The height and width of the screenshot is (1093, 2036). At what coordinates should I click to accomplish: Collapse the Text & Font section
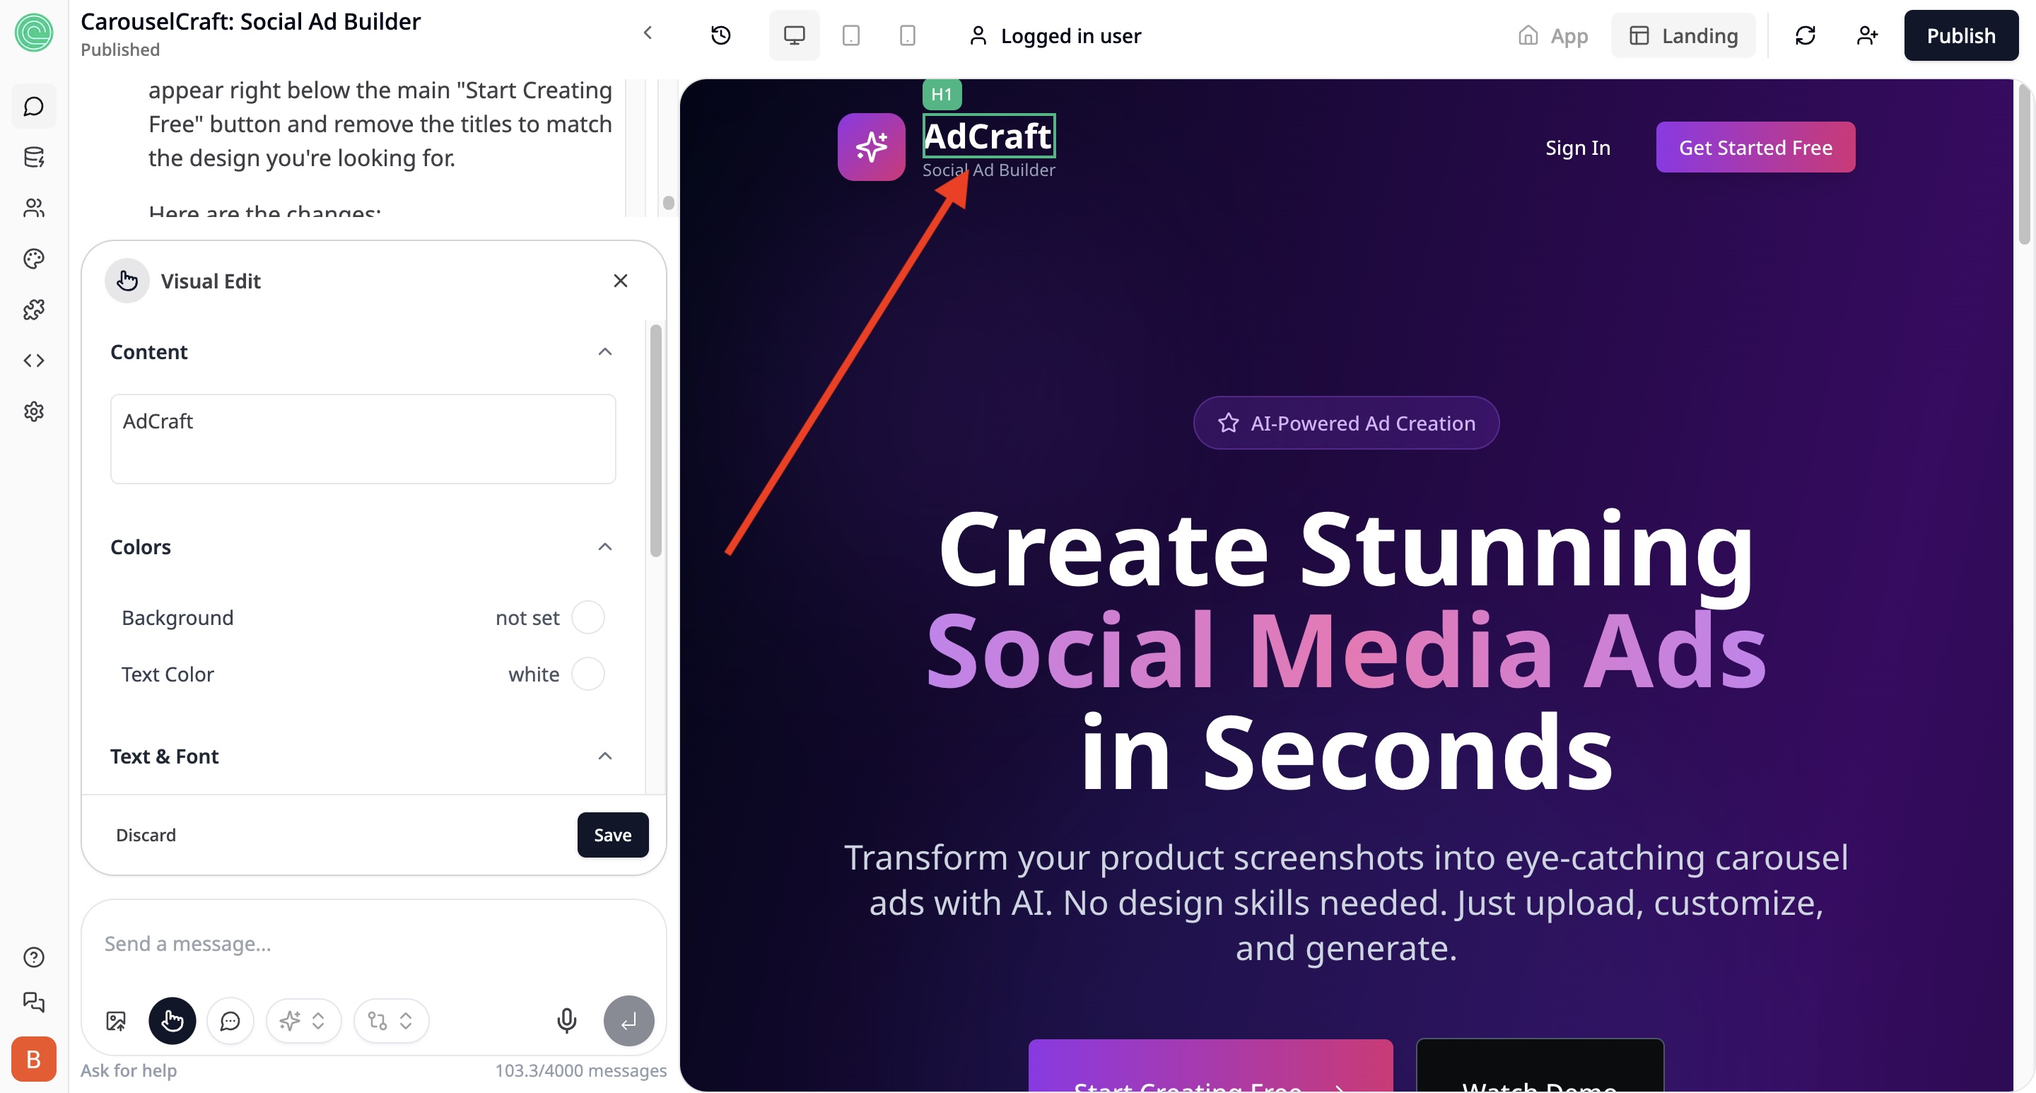tap(604, 756)
